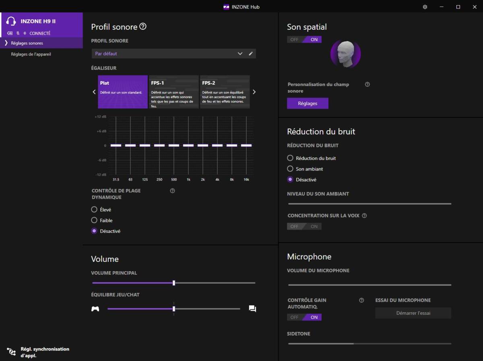Click the 2k equalizer band handle

[203, 145]
